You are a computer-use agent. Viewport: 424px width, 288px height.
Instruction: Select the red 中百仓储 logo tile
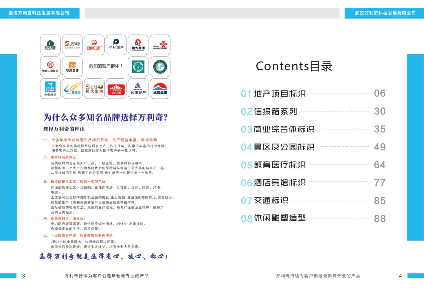[x=116, y=89]
